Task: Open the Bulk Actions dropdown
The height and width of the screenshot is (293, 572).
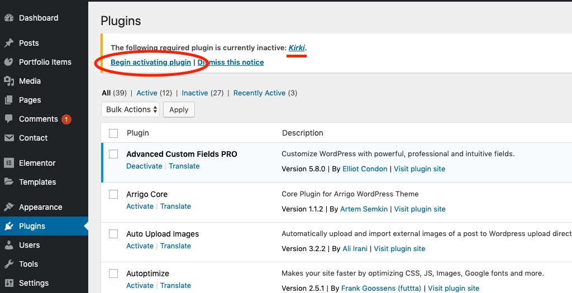Action: [x=130, y=109]
